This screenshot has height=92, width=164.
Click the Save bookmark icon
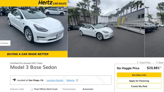[157, 62]
